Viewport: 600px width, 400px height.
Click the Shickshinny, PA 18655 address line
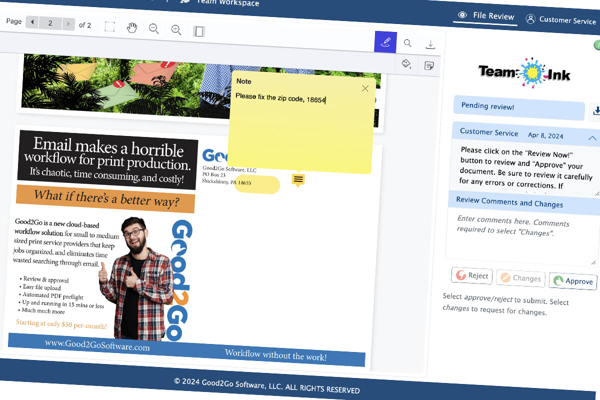click(226, 182)
